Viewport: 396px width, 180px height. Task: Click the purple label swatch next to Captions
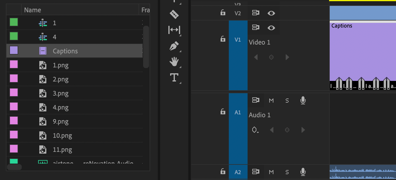(13, 51)
